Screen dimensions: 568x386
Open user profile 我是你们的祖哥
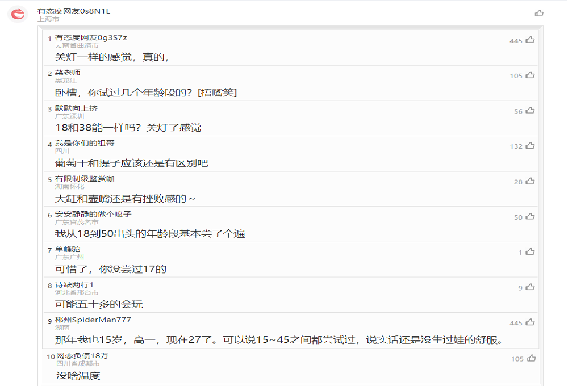tap(85, 143)
